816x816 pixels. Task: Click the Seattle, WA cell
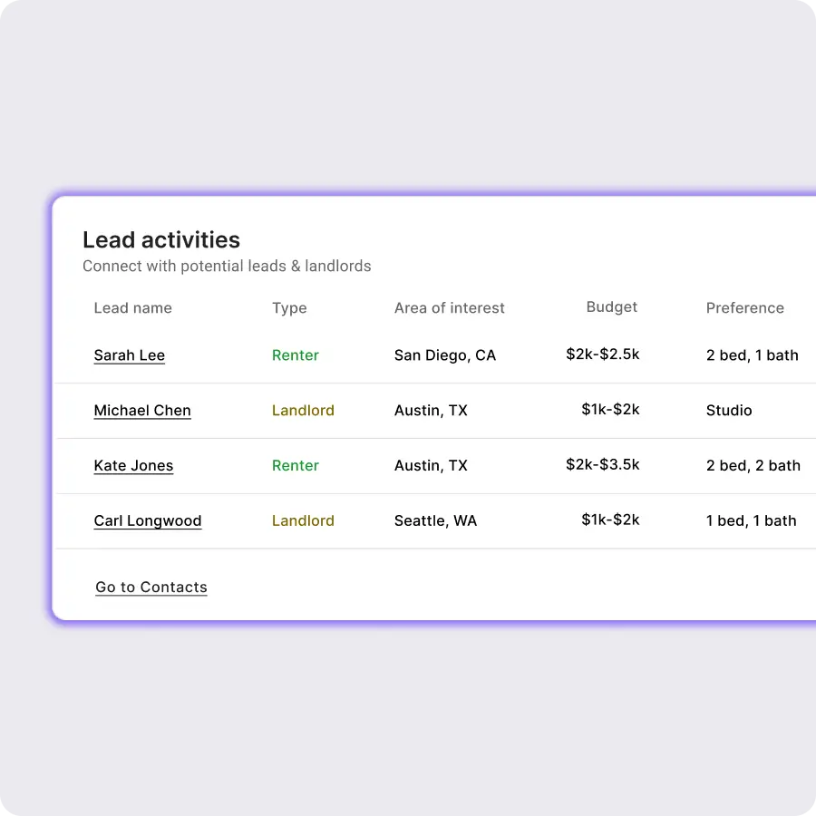435,521
